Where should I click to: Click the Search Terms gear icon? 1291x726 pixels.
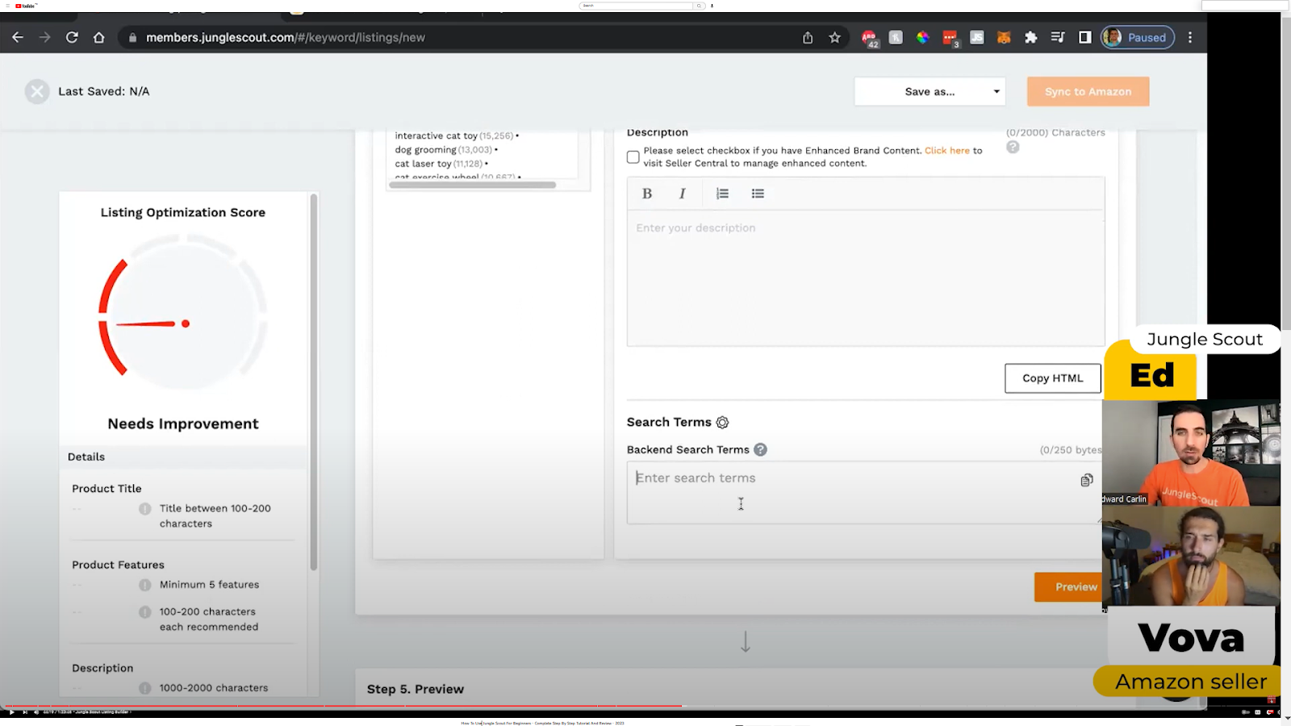722,423
